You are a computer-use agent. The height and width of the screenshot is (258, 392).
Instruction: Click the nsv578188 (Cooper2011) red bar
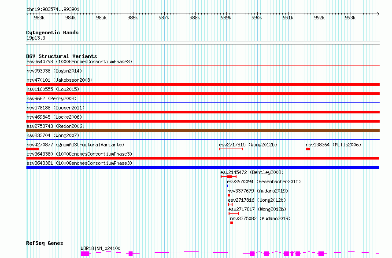[x=203, y=112]
